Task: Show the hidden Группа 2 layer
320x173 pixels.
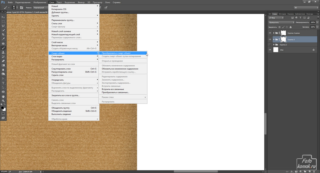Action: 270,45
